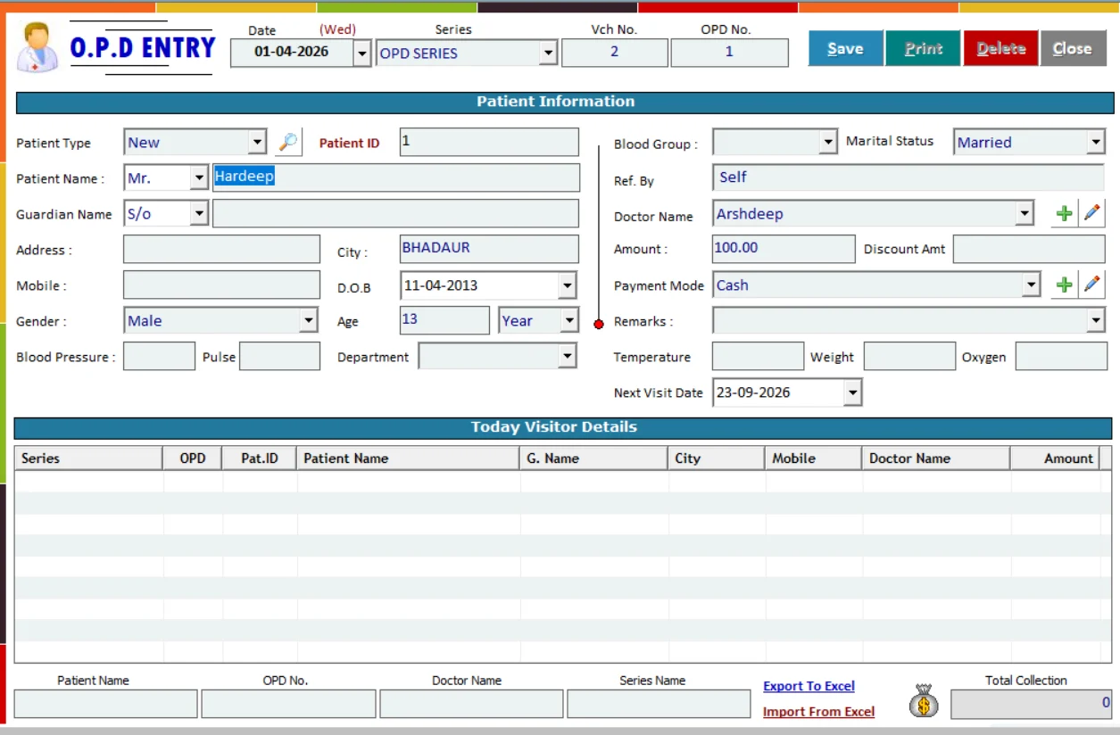This screenshot has width=1120, height=735.
Task: Click the Patient Name field containing Hardeep
Action: click(396, 178)
